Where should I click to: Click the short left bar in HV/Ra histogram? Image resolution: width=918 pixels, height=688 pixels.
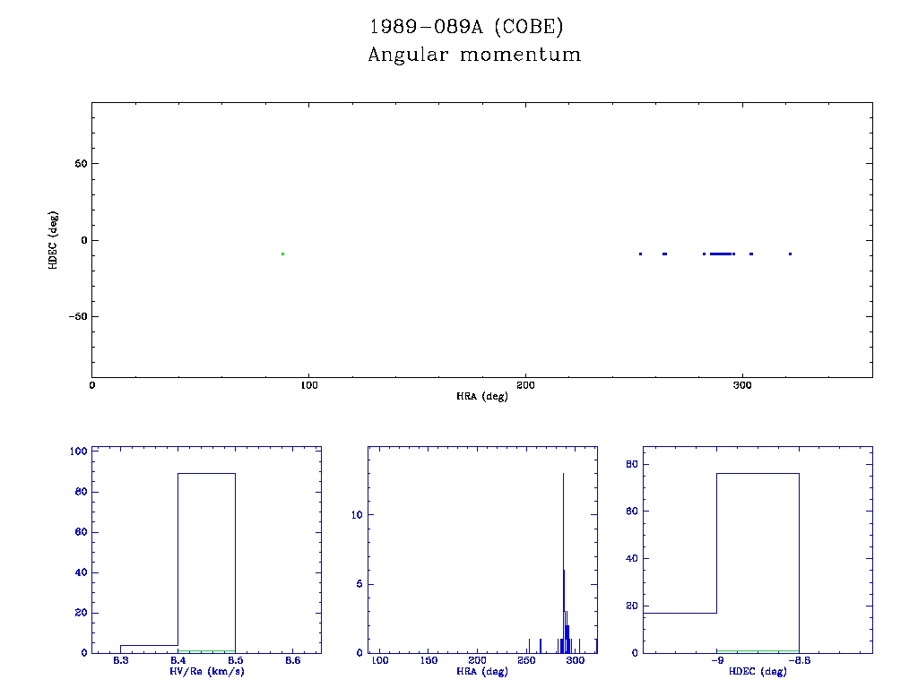click(x=149, y=649)
